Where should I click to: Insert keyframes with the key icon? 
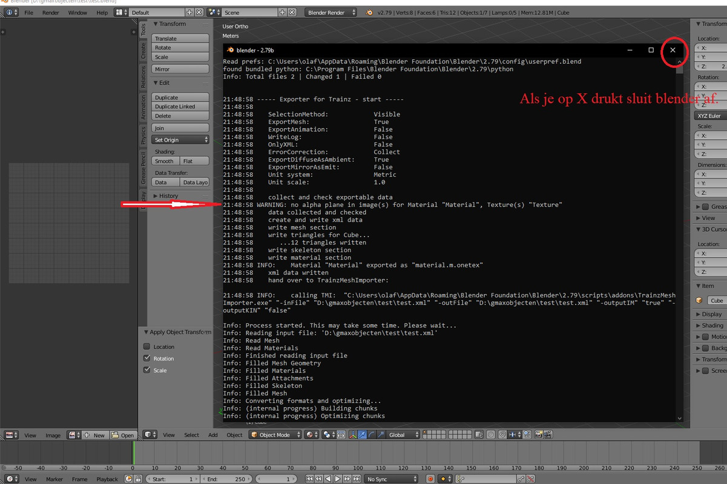[520, 479]
